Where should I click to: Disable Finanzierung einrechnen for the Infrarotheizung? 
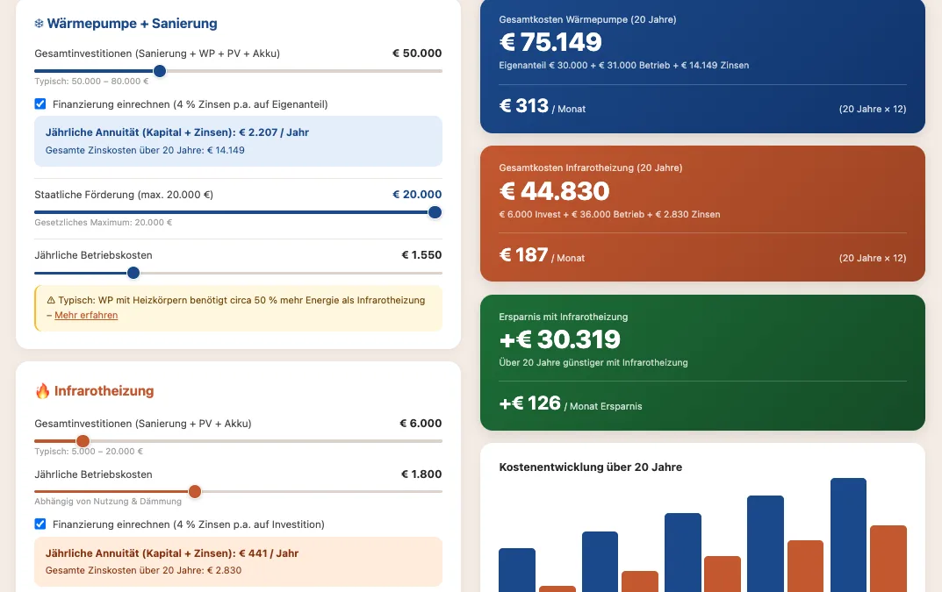pyautogui.click(x=40, y=524)
